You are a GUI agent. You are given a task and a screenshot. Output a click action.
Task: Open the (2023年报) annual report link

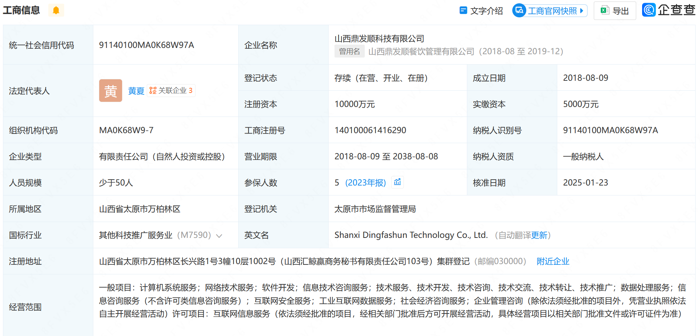[x=365, y=183]
